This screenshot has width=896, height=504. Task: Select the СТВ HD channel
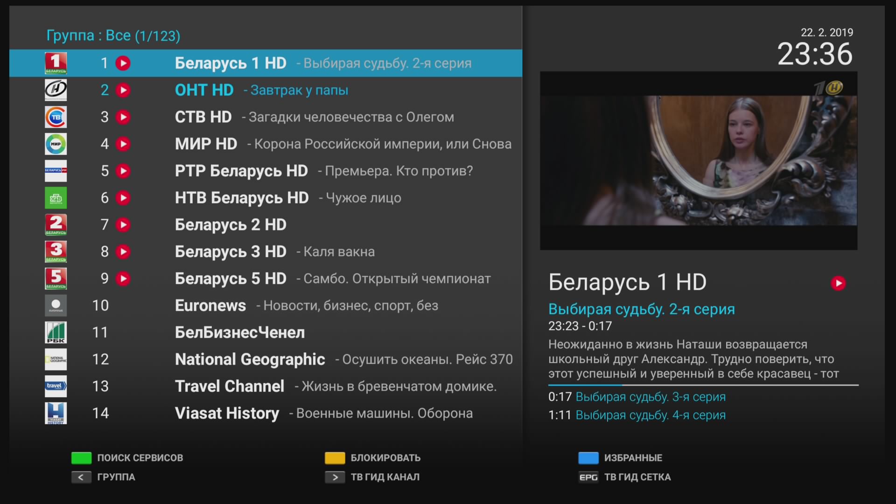[x=266, y=117]
